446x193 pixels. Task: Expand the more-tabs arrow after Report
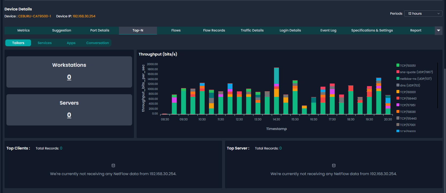[438, 30]
